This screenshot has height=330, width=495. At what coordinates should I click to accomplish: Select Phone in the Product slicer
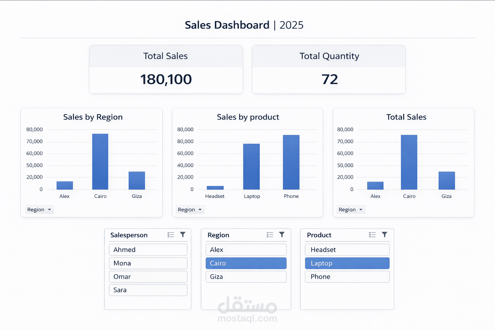347,277
